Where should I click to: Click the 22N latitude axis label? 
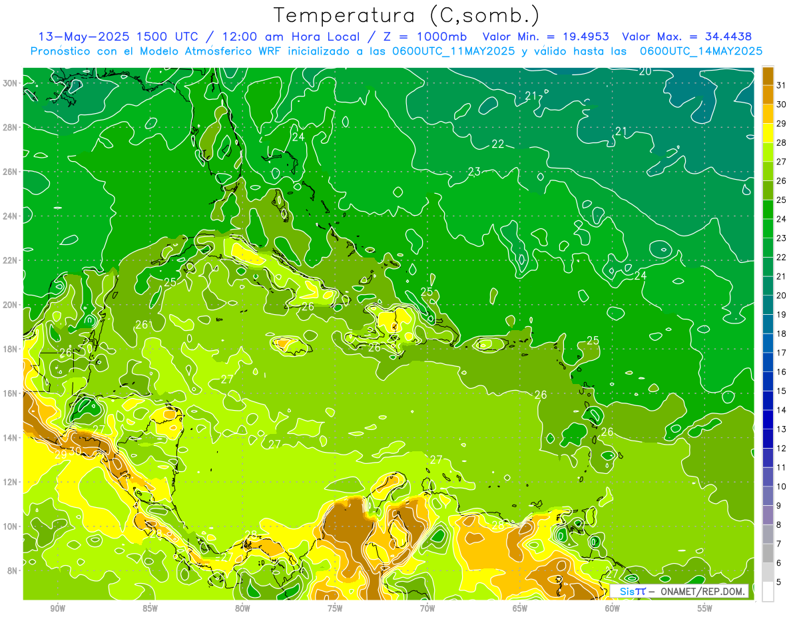click(x=10, y=260)
